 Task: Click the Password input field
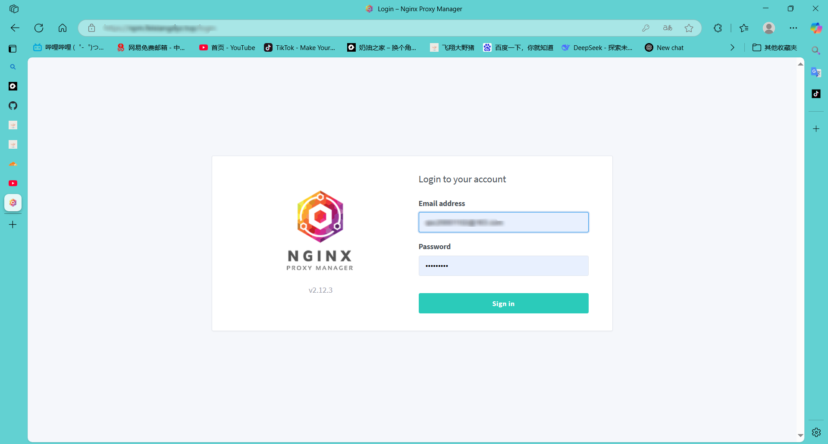tap(503, 266)
